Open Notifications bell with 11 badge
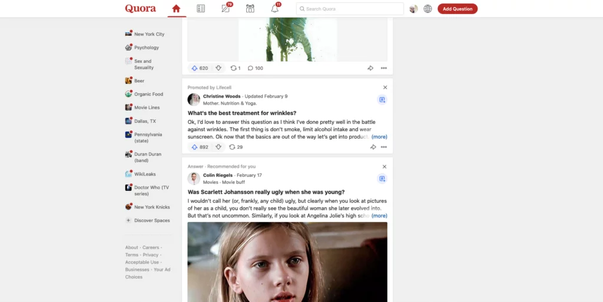Viewport: 603px width, 302px height. pos(274,8)
